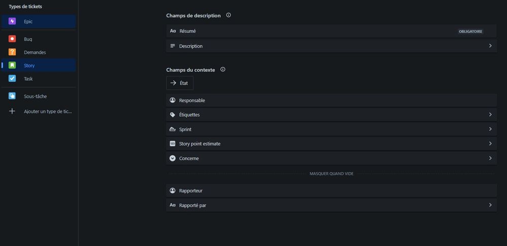Click the green Story bookmark icon
This screenshot has width=507, height=246.
point(12,65)
